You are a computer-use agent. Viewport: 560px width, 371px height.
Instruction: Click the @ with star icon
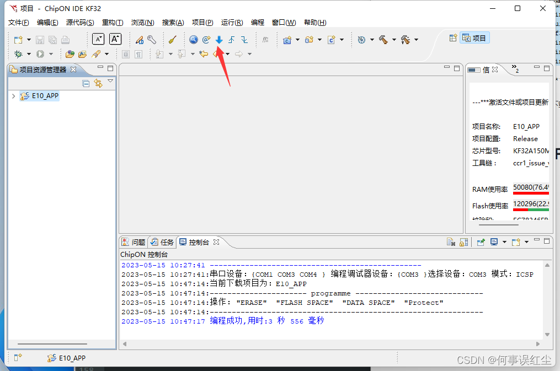[206, 40]
